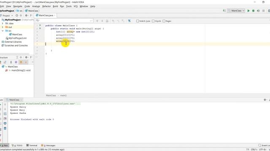The image size is (270, 151).
Task: Build project with the hammer arrow icon
Action: (224, 10)
